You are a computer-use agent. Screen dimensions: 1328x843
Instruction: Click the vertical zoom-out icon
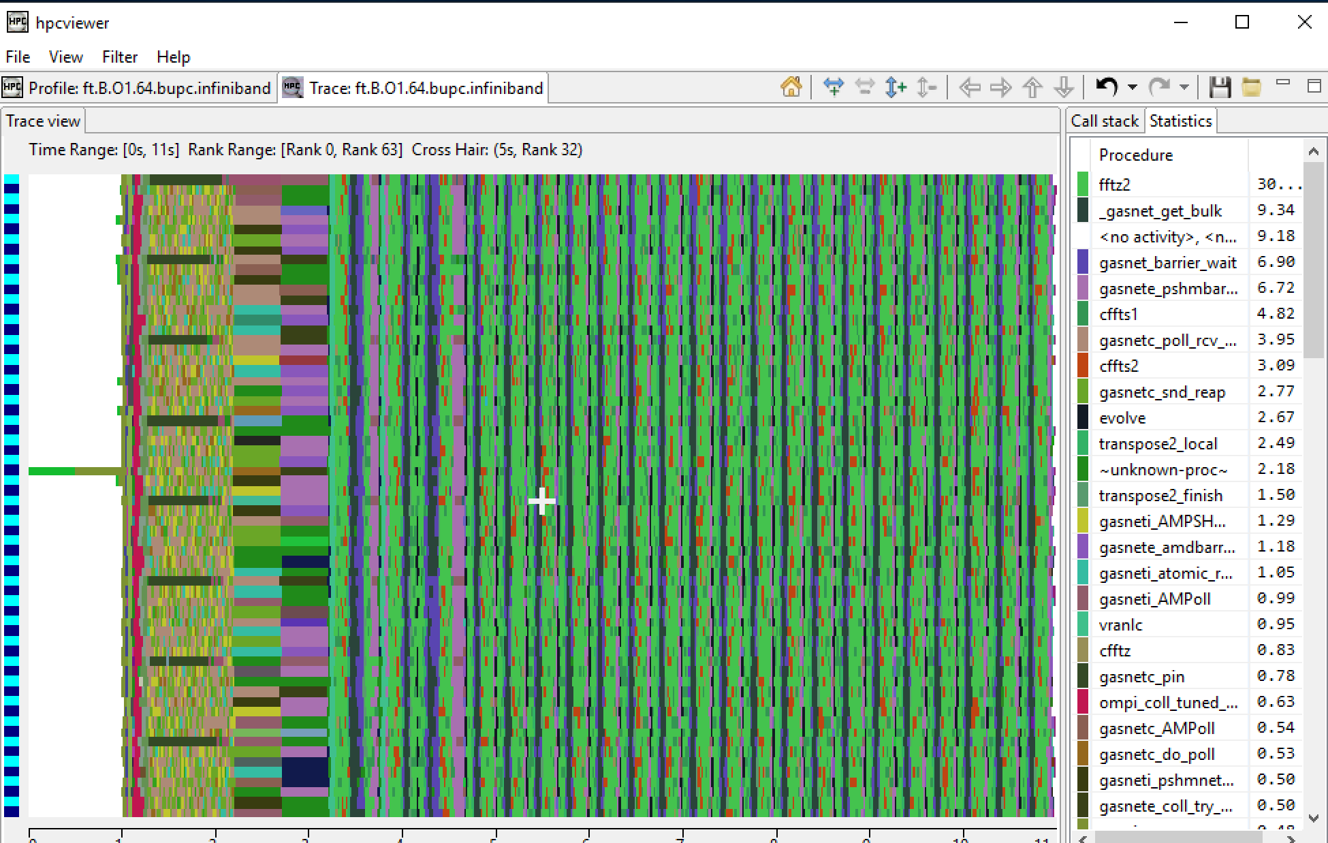coord(926,87)
